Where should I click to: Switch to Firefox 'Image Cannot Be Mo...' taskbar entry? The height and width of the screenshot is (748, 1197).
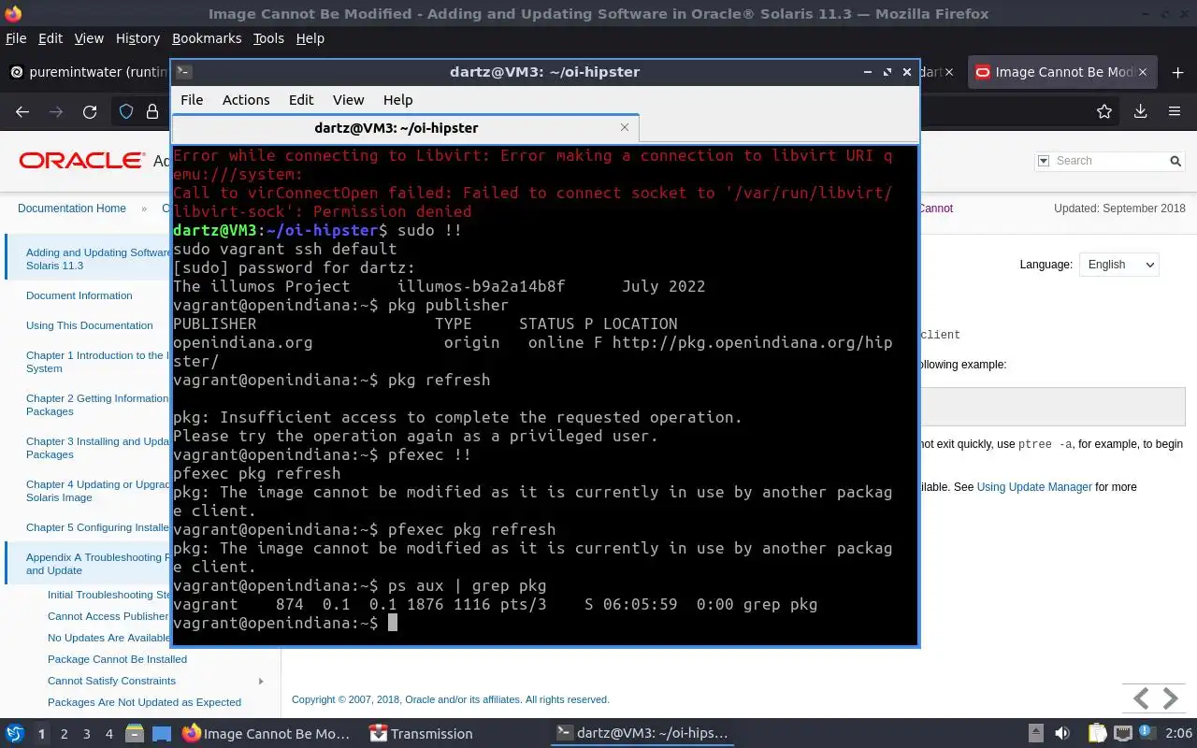click(267, 734)
